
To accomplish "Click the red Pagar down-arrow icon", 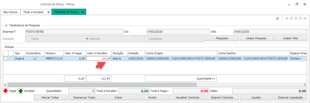I will click(x=6, y=91).
